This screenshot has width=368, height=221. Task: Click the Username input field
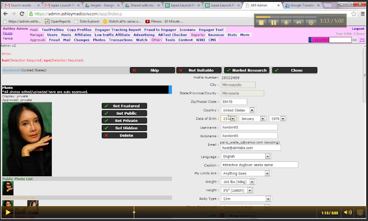(x=249, y=127)
